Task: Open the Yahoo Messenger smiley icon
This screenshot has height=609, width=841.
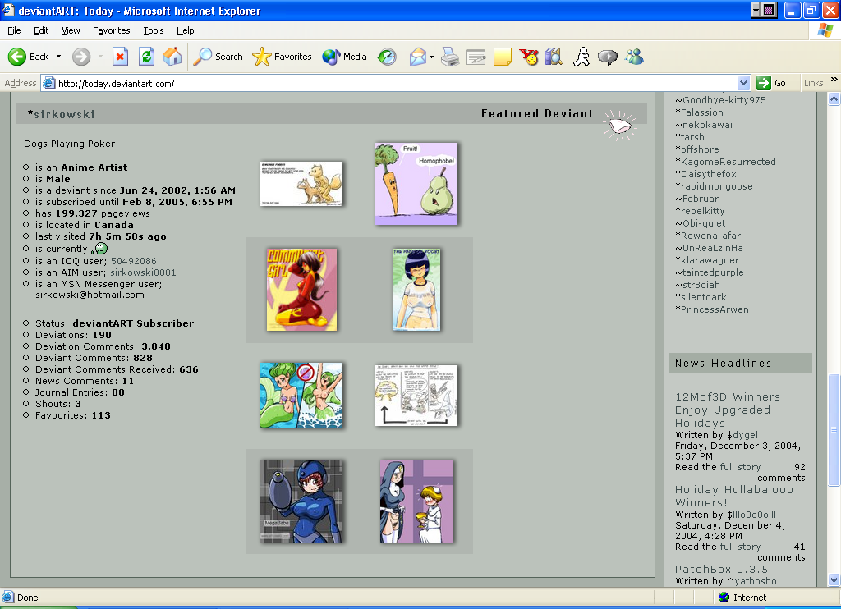Action: click(529, 57)
